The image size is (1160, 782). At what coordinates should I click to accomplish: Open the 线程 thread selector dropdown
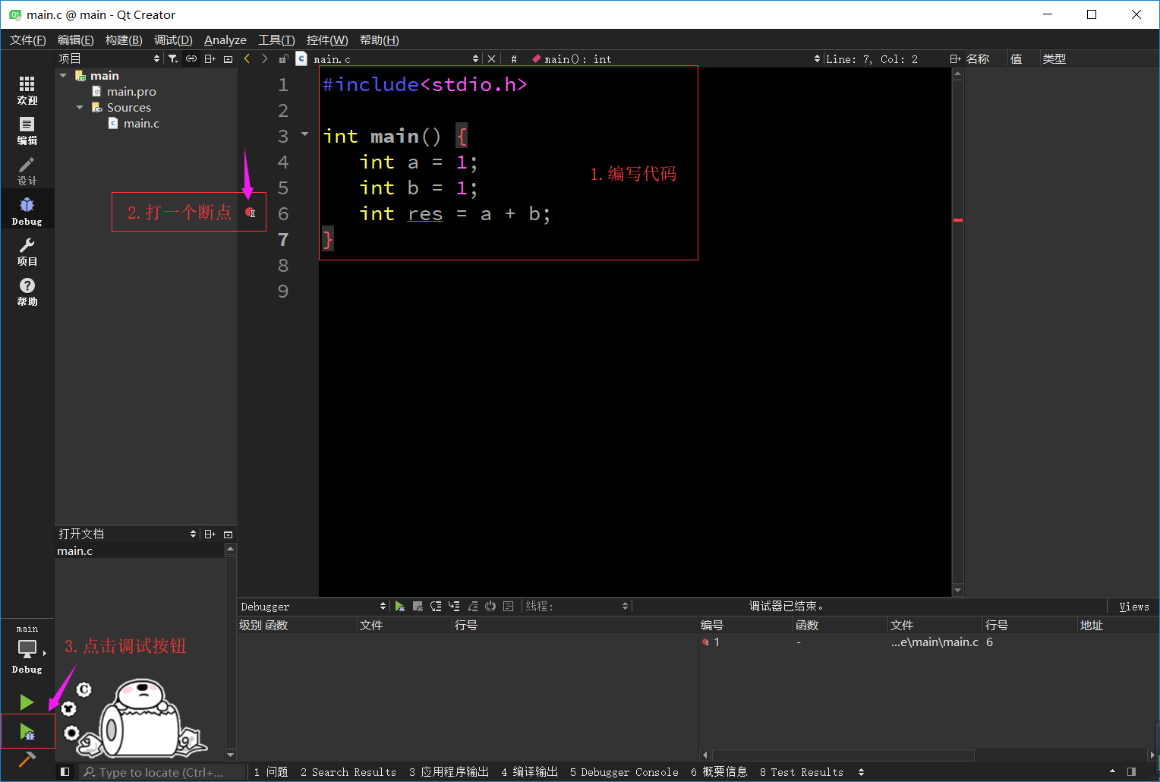[577, 606]
